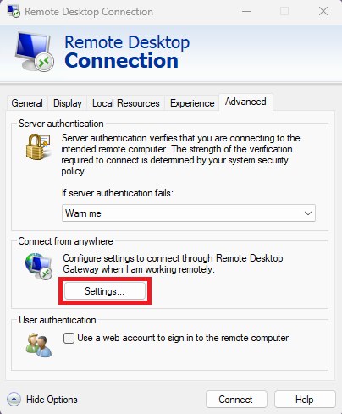Click the two users authentication icon
The height and width of the screenshot is (414, 342).
click(39, 345)
